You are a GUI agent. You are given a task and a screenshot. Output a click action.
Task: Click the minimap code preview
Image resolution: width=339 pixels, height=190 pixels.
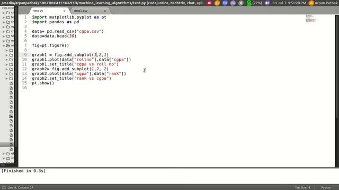point(311,18)
